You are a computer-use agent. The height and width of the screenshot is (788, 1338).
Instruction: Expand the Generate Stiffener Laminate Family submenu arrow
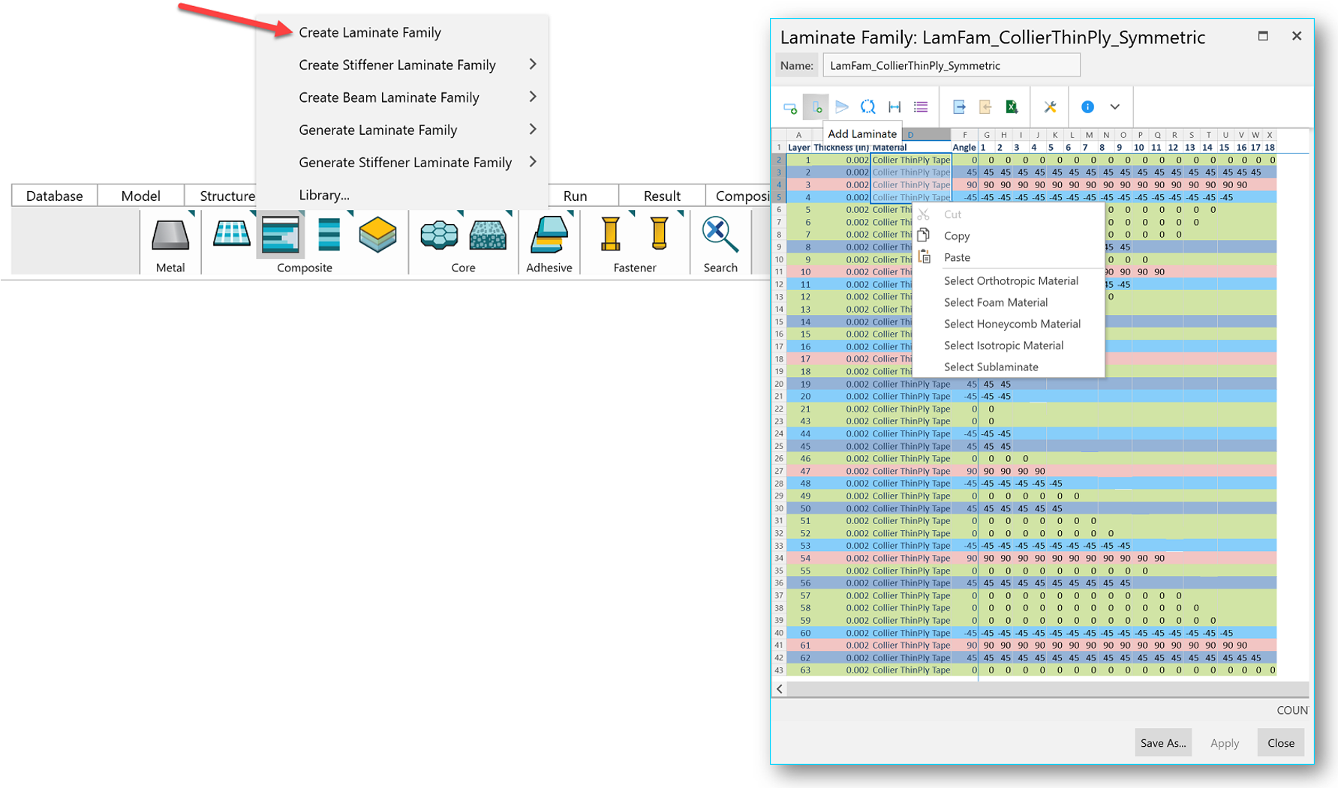pos(533,161)
